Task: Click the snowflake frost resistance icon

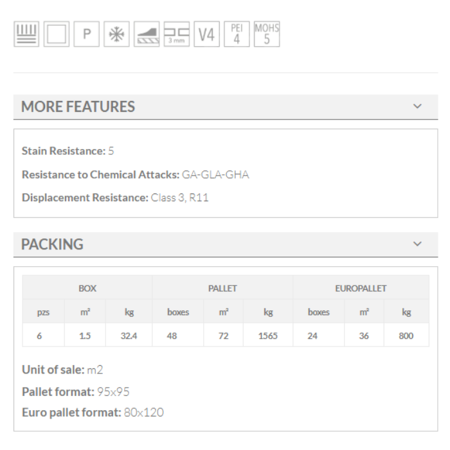Action: [x=116, y=35]
